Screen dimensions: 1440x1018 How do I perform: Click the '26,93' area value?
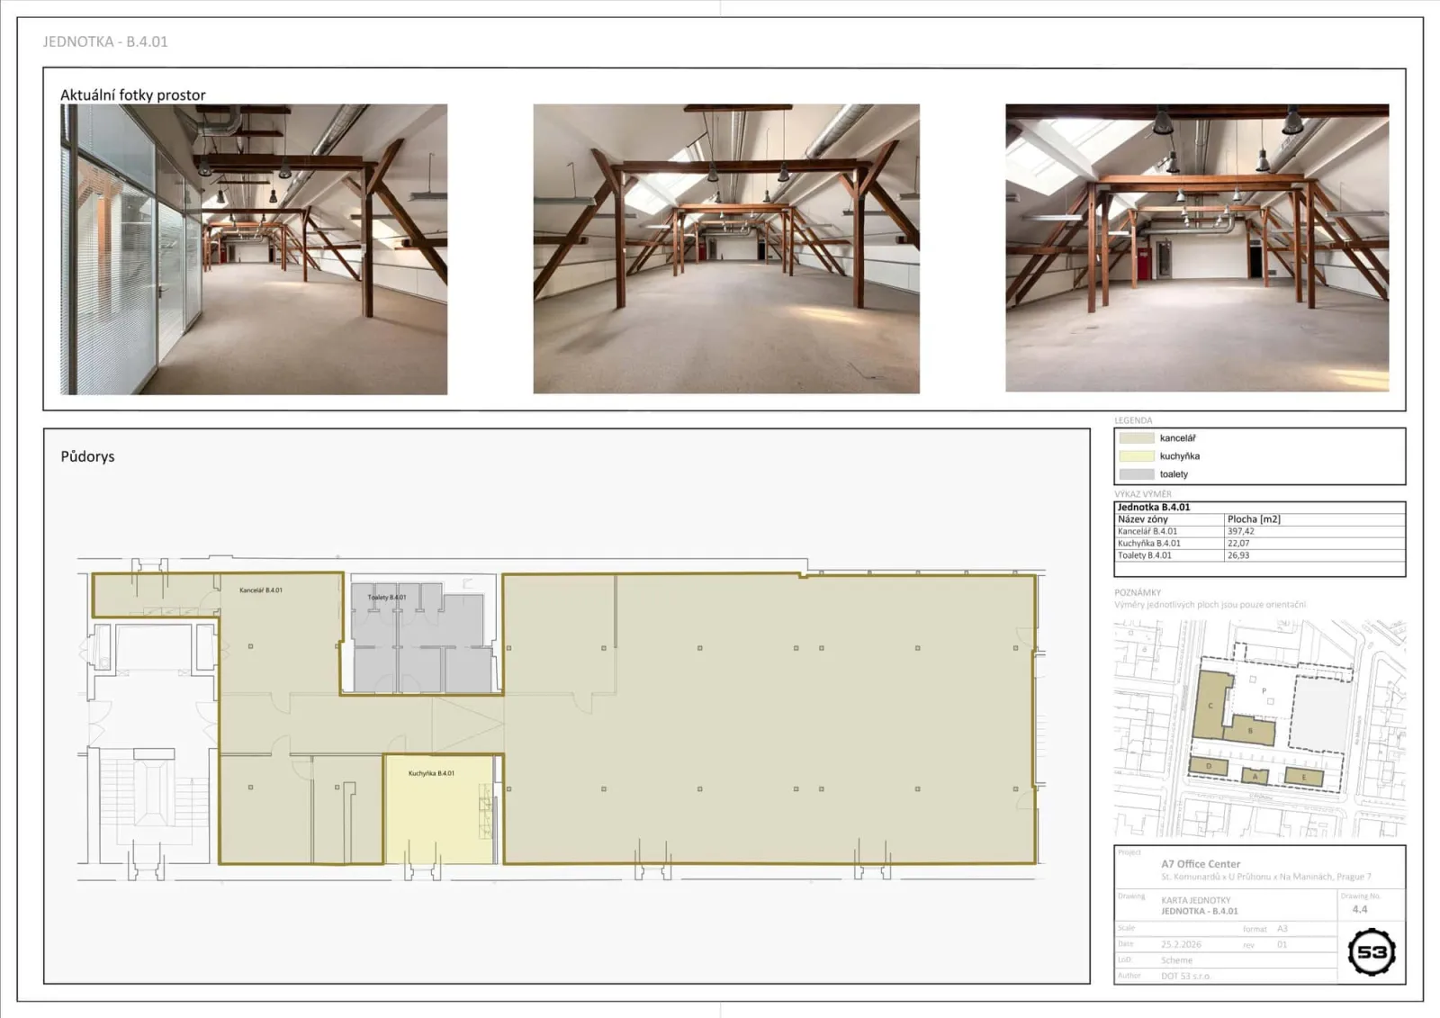1238,555
